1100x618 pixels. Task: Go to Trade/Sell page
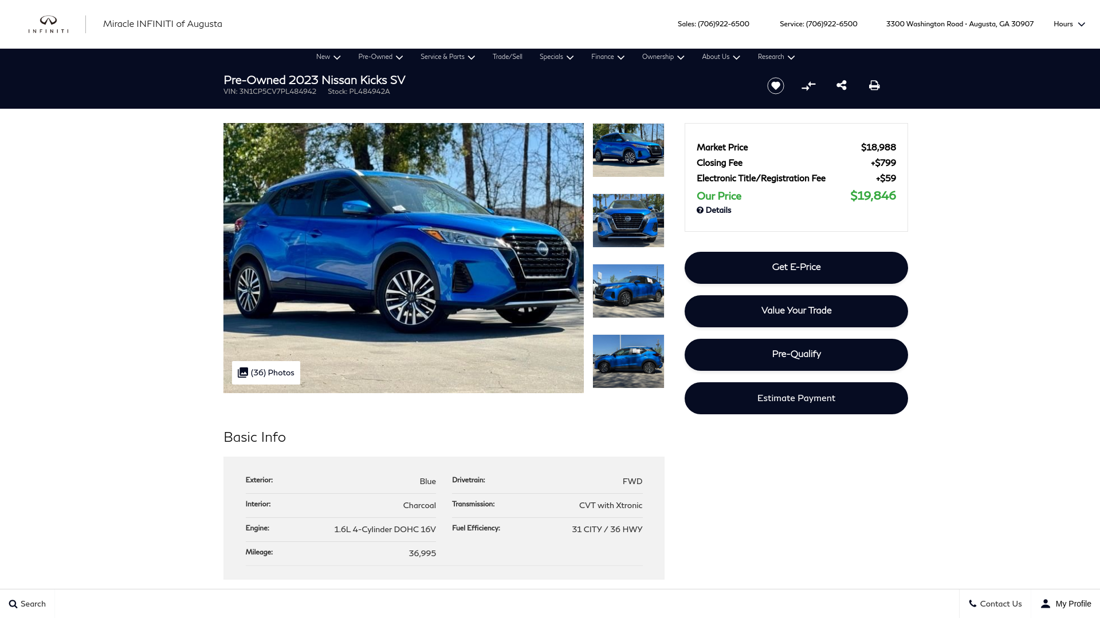507,57
